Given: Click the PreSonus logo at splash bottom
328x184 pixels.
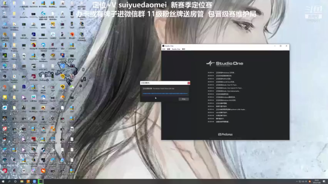Looking at the screenshot, I should (225, 135).
